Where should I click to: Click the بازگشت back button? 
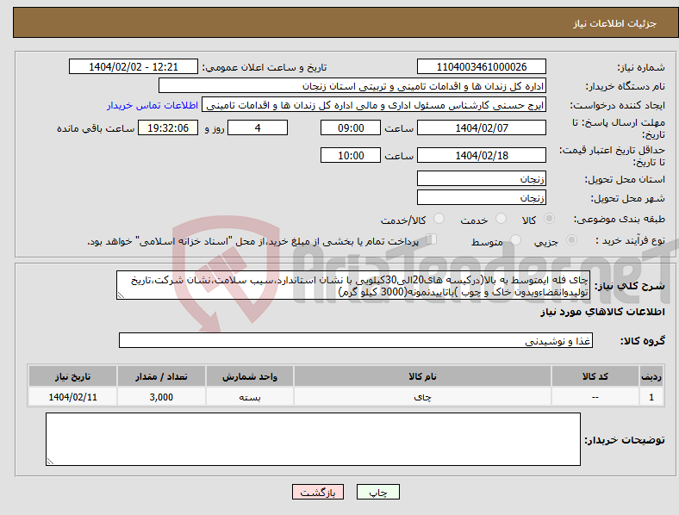[318, 492]
